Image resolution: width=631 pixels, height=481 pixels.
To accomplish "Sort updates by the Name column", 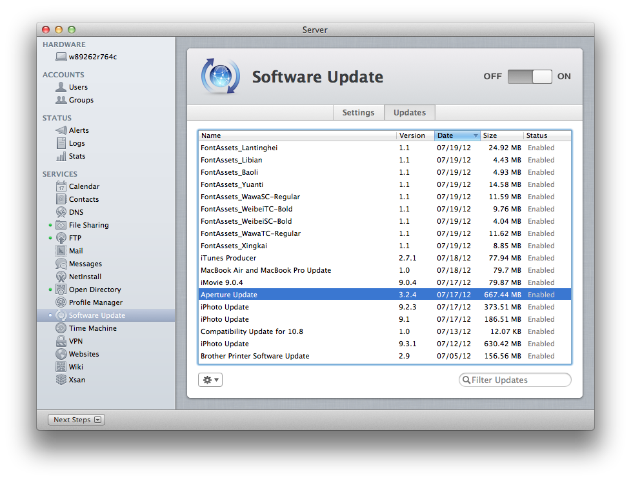I will coord(297,135).
